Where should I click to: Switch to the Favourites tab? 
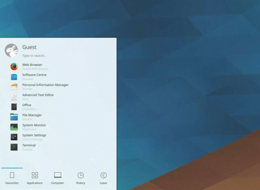coord(12,178)
